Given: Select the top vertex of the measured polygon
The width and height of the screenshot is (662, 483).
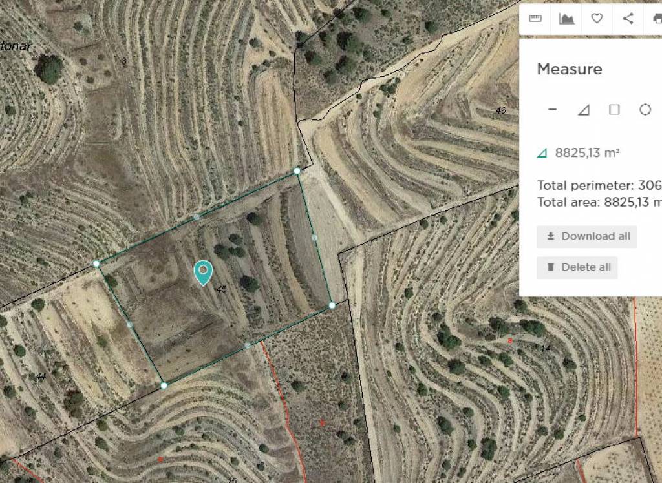Looking at the screenshot, I should coord(297,171).
